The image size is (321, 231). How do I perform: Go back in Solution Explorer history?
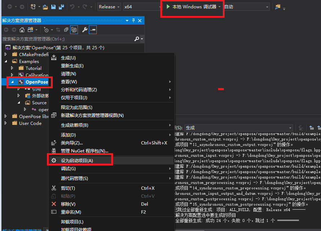tap(6, 30)
